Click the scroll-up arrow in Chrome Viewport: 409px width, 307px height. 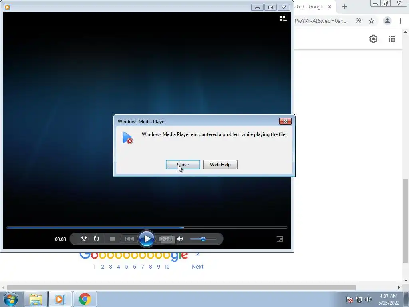pos(405,32)
